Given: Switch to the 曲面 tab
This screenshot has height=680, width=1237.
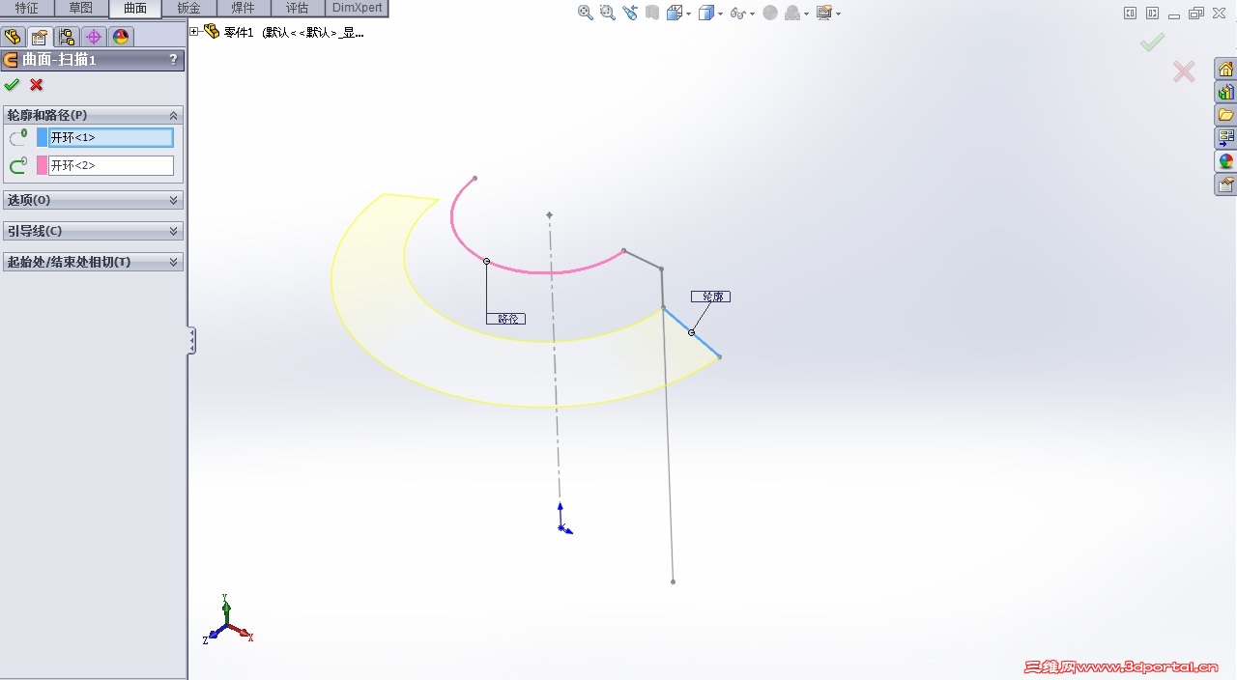Looking at the screenshot, I should tap(135, 8).
